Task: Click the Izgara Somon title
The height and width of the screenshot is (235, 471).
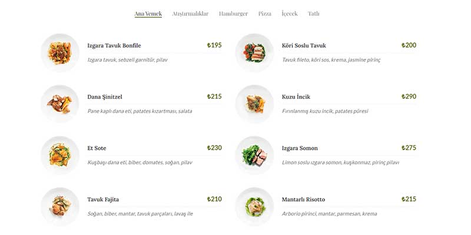Action: tap(300, 148)
